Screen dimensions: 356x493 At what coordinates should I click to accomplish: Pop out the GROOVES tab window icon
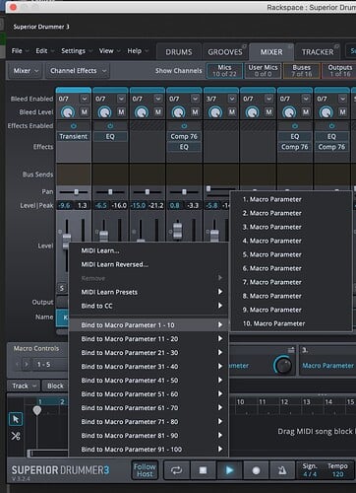click(x=244, y=45)
